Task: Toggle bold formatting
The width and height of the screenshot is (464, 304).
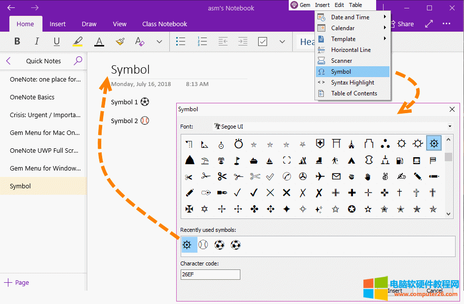Action: tap(17, 42)
